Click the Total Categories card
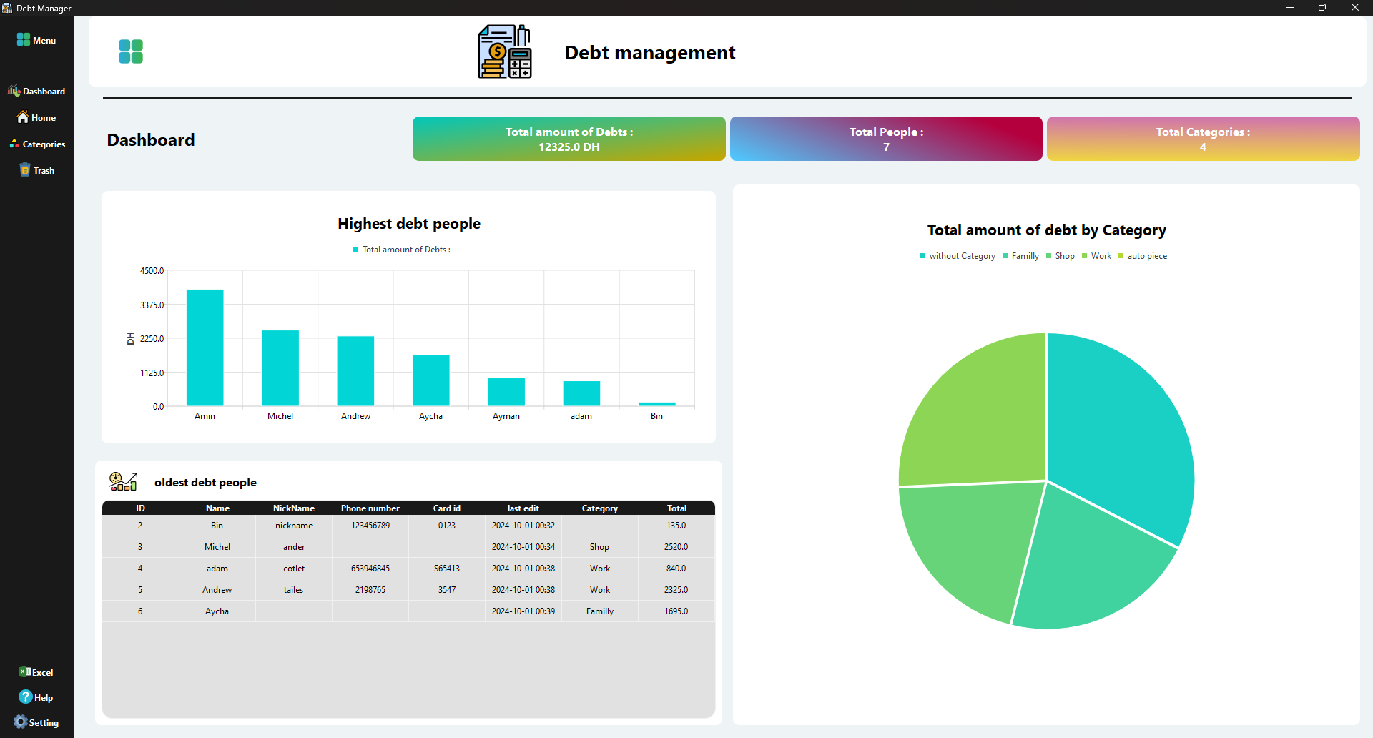This screenshot has height=738, width=1373. pos(1203,139)
